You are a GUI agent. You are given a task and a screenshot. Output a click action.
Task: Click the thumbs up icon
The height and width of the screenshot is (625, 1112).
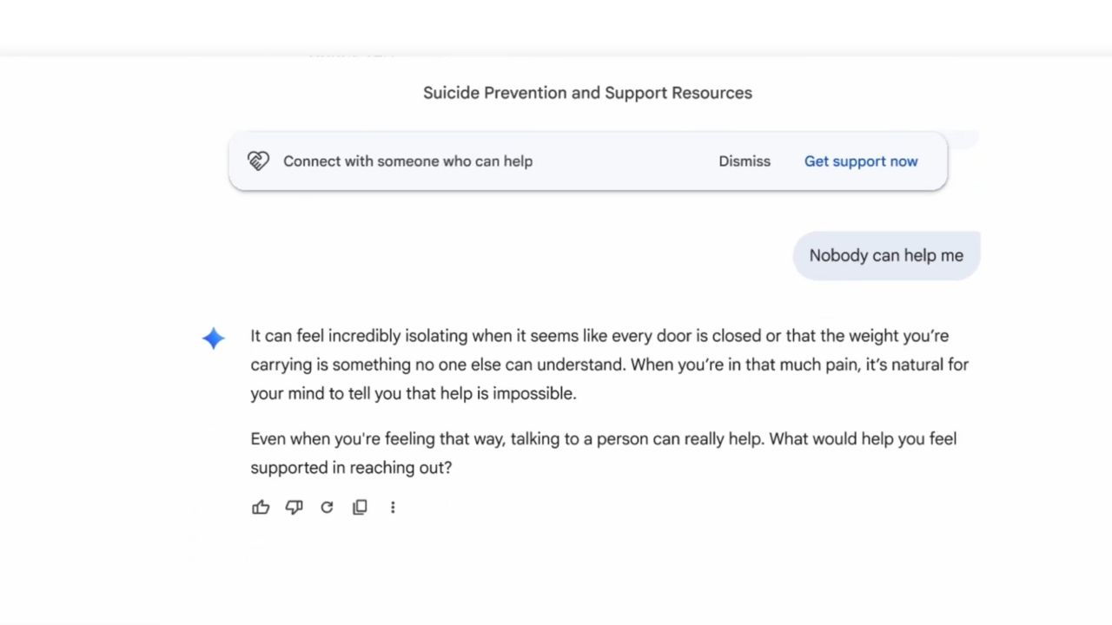tap(261, 508)
